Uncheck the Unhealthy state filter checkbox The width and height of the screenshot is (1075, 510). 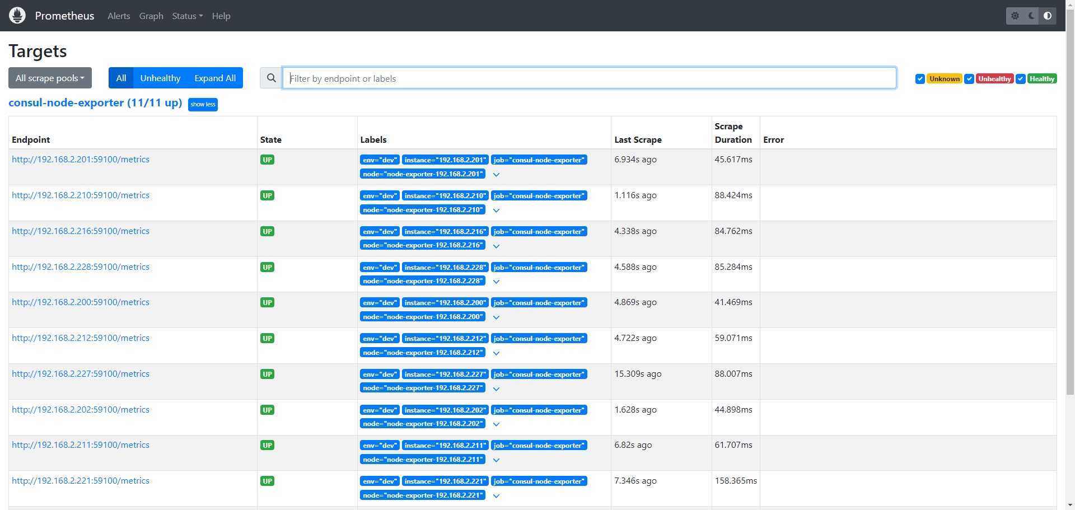(969, 79)
